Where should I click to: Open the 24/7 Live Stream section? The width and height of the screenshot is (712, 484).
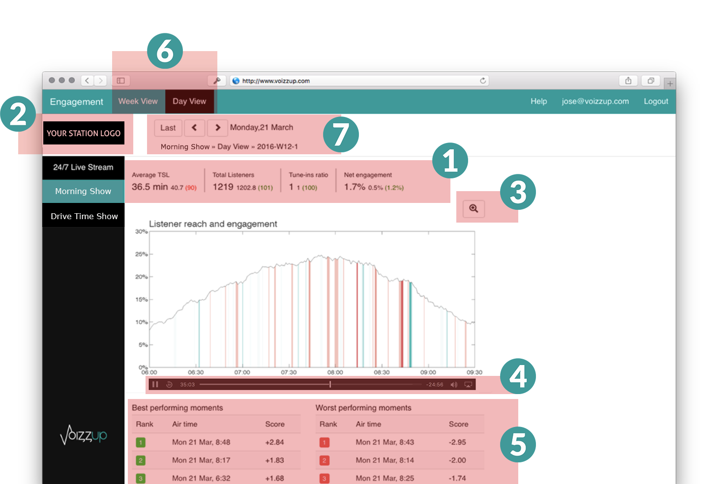[x=83, y=167]
